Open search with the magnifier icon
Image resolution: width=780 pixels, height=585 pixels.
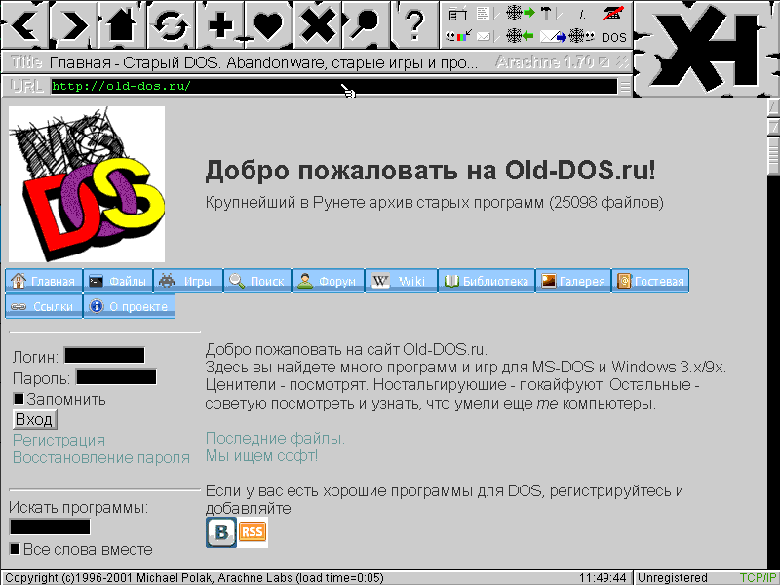(366, 24)
